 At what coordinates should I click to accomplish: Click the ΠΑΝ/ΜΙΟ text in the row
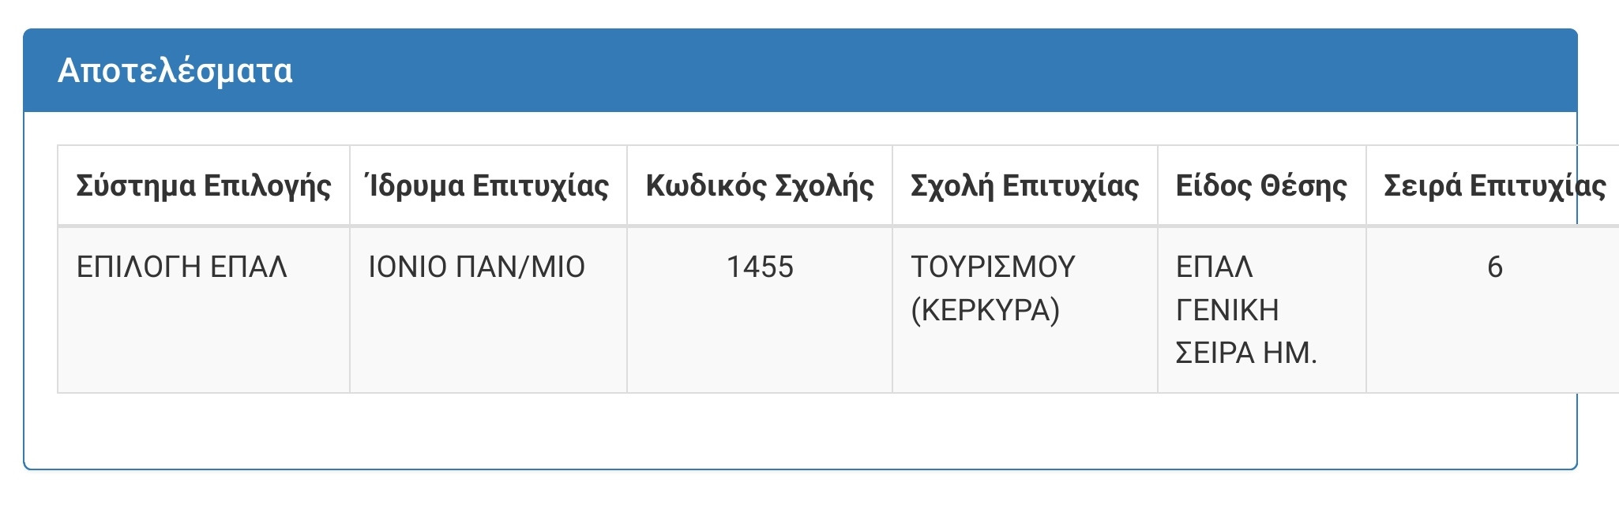tap(520, 267)
